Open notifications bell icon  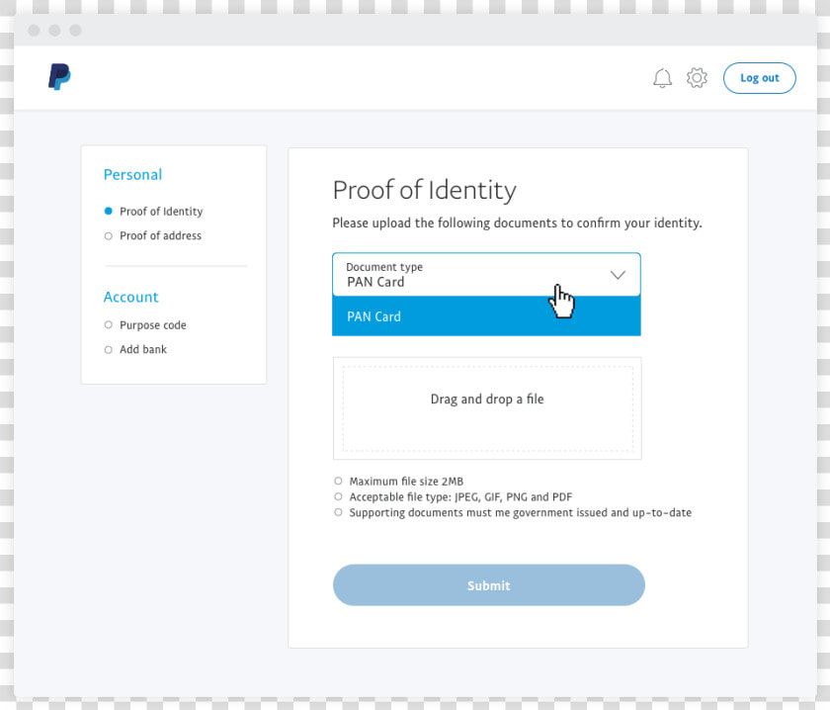tap(662, 78)
